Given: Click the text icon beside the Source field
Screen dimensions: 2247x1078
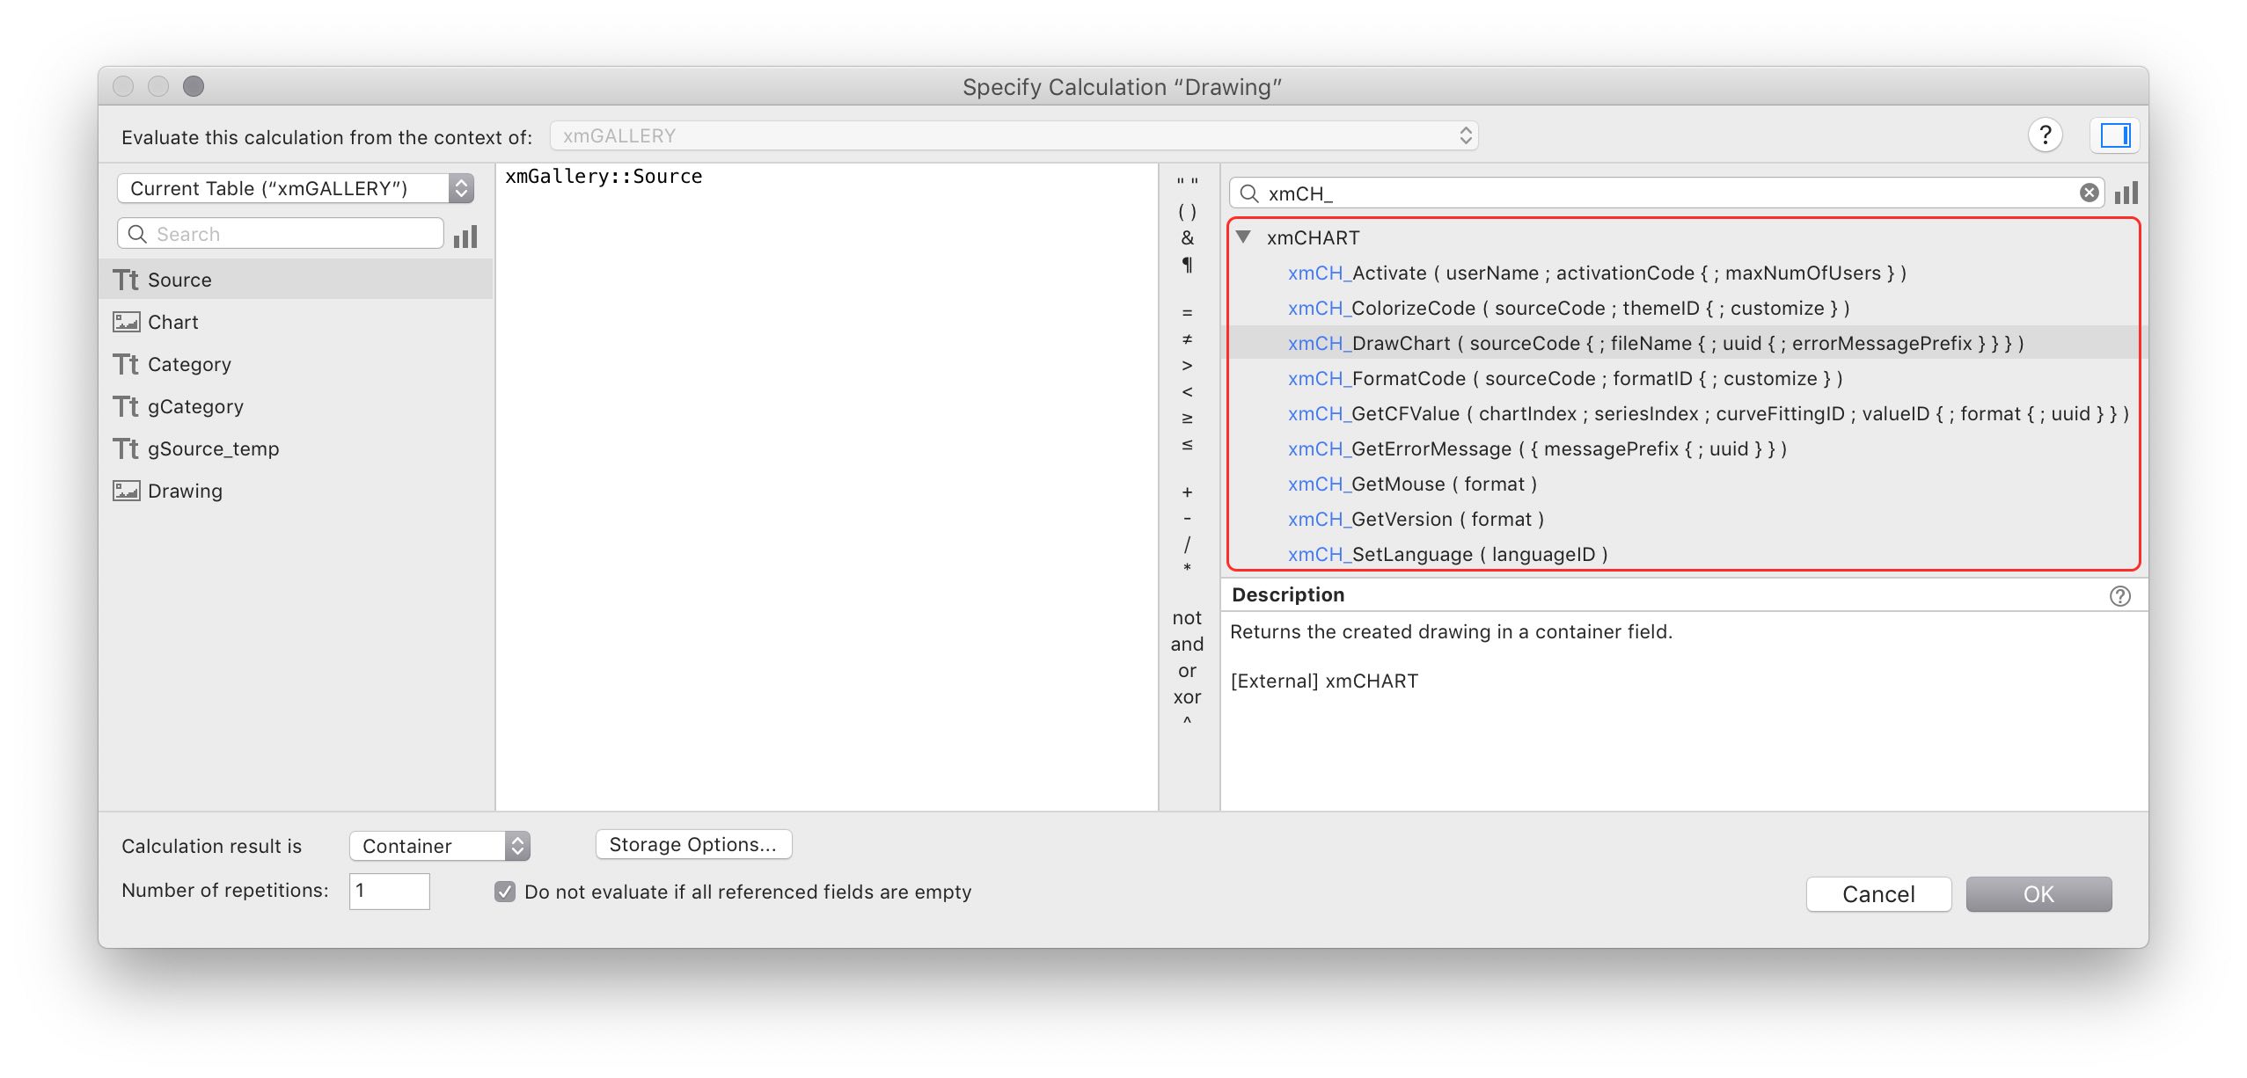Looking at the screenshot, I should click(126, 280).
